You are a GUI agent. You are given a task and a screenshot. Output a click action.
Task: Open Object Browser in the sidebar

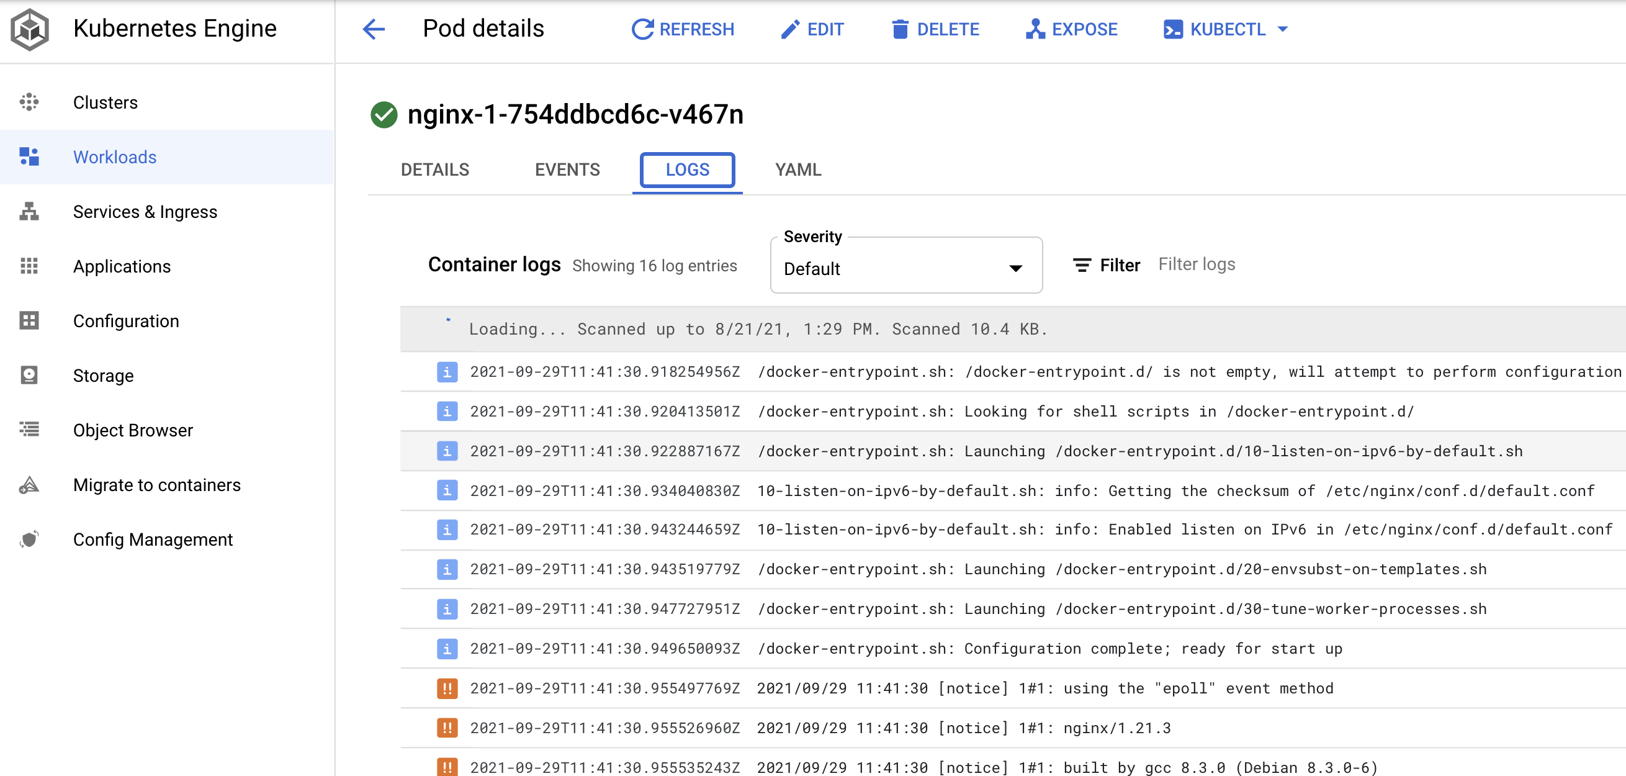(133, 430)
